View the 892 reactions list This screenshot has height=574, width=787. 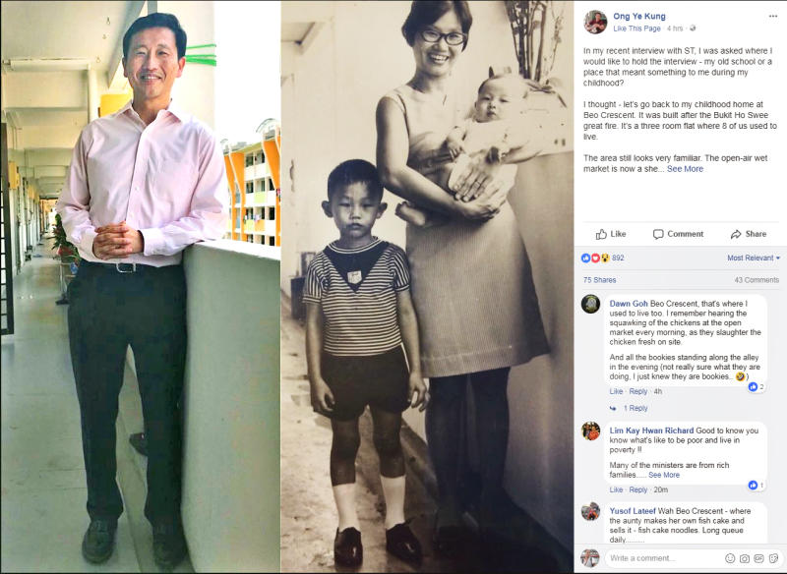(603, 258)
